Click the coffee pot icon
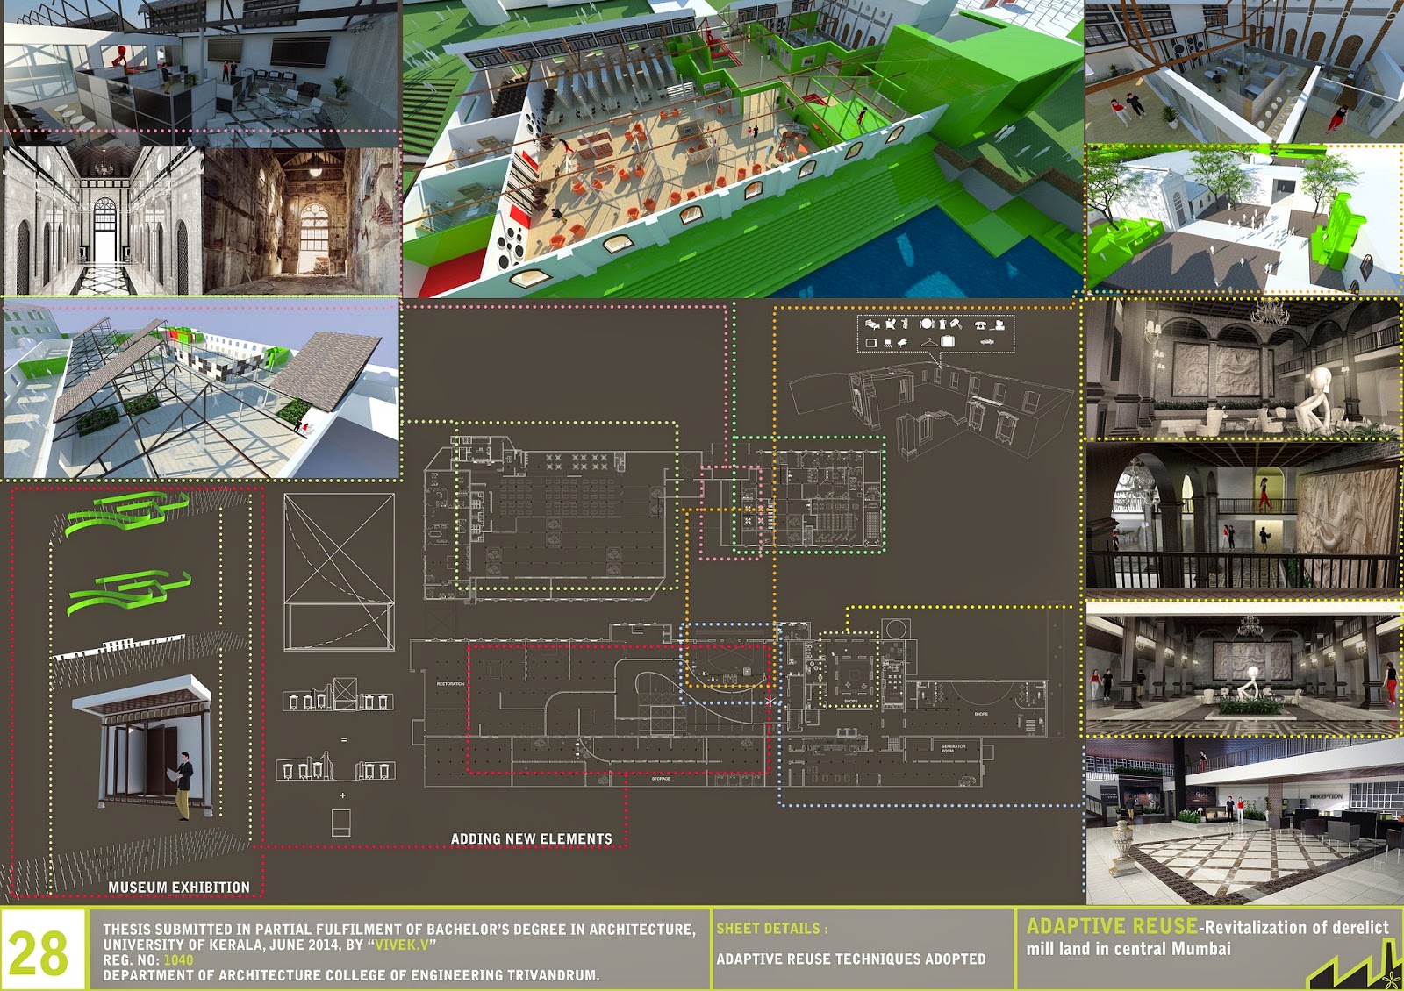The image size is (1404, 991). 942,324
